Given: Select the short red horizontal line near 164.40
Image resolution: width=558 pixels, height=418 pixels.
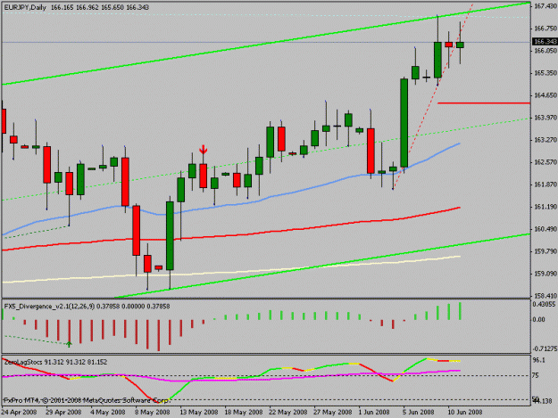Looking at the screenshot, I should [x=484, y=103].
